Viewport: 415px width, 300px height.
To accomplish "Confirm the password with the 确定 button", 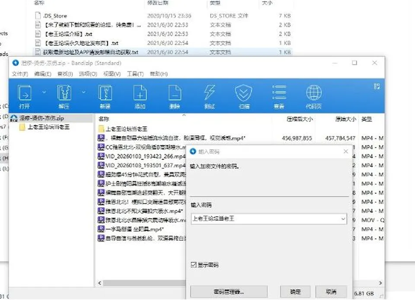I will [x=295, y=291].
